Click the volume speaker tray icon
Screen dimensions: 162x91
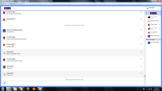pos(151,89)
